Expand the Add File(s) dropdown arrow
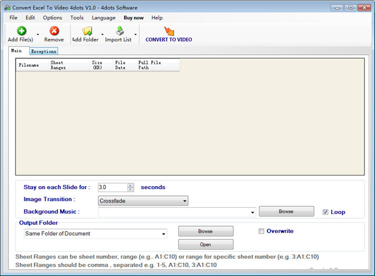The width and height of the screenshot is (375, 276). point(38,34)
